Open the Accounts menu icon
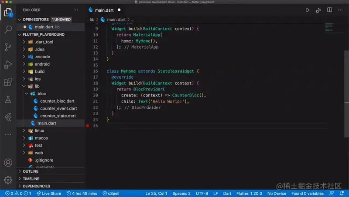The width and height of the screenshot is (349, 197). coord(8,163)
